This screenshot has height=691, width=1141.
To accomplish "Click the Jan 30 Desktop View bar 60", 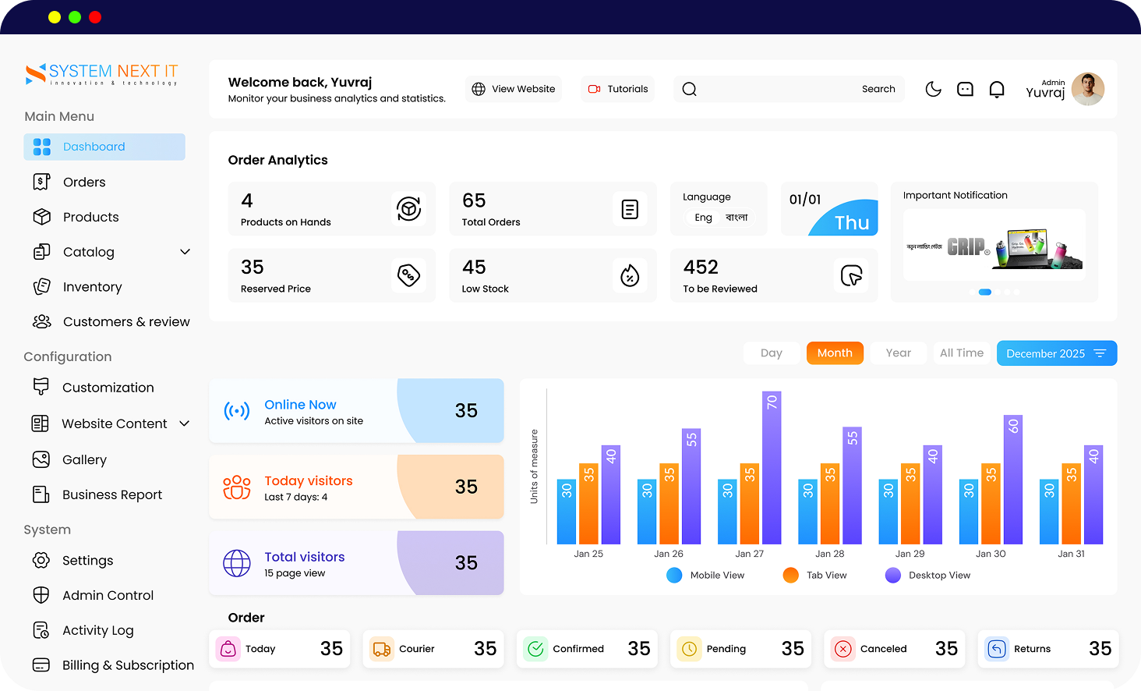I will coord(1013,480).
